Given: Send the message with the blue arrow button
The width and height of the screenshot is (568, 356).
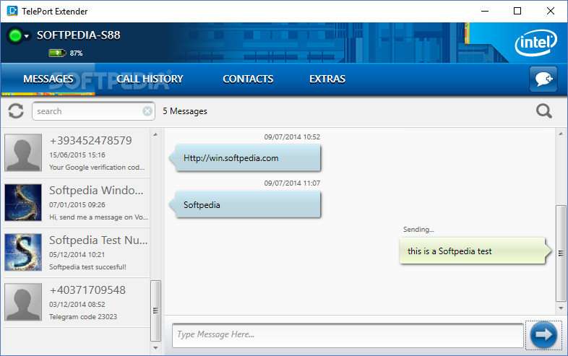Looking at the screenshot, I should (543, 334).
